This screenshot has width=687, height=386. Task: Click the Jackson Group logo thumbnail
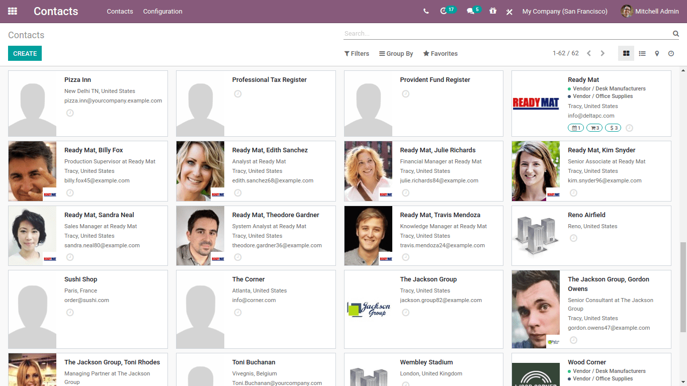368,309
